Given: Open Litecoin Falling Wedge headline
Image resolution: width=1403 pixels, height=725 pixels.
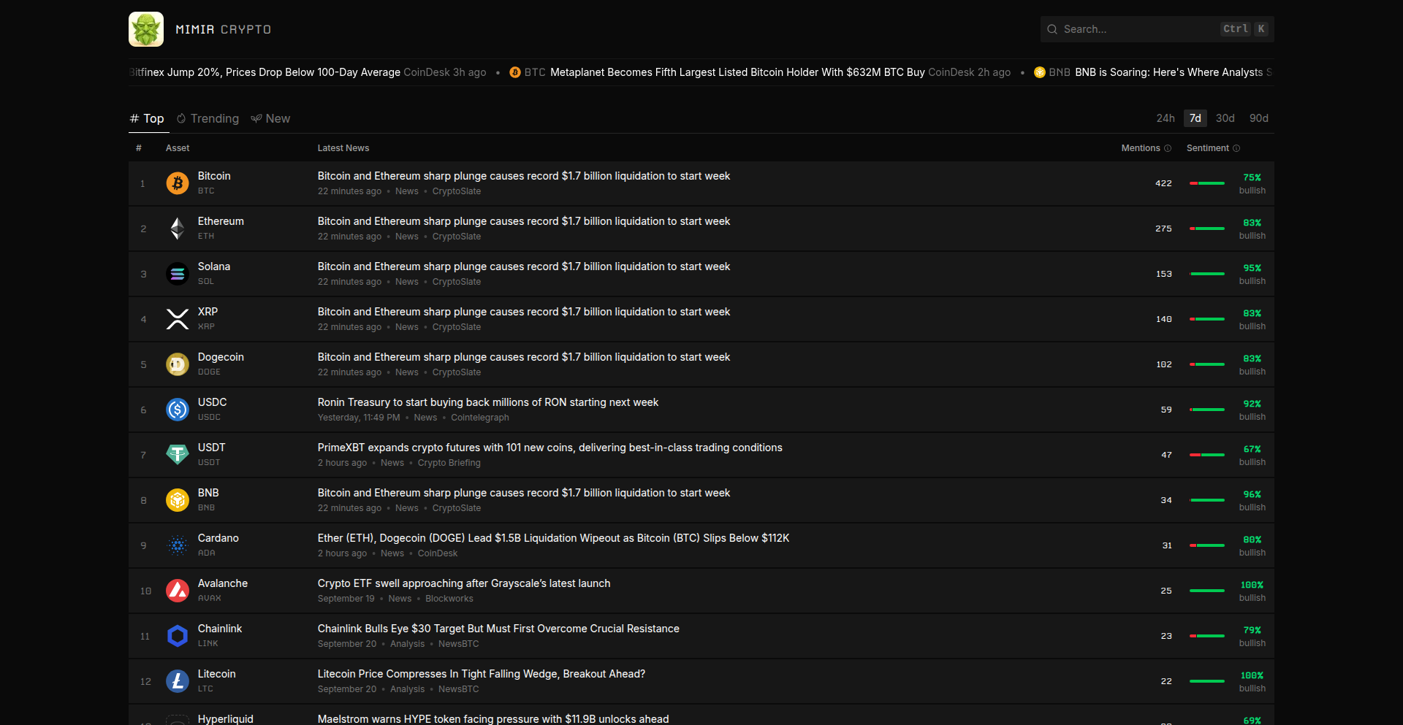Looking at the screenshot, I should [x=482, y=674].
